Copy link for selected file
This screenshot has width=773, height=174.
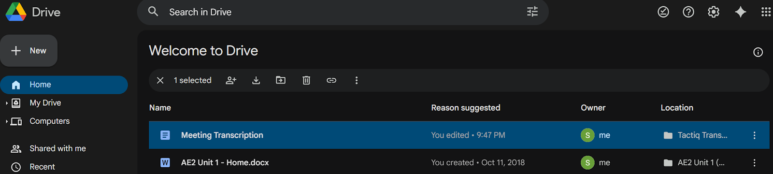pyautogui.click(x=331, y=80)
